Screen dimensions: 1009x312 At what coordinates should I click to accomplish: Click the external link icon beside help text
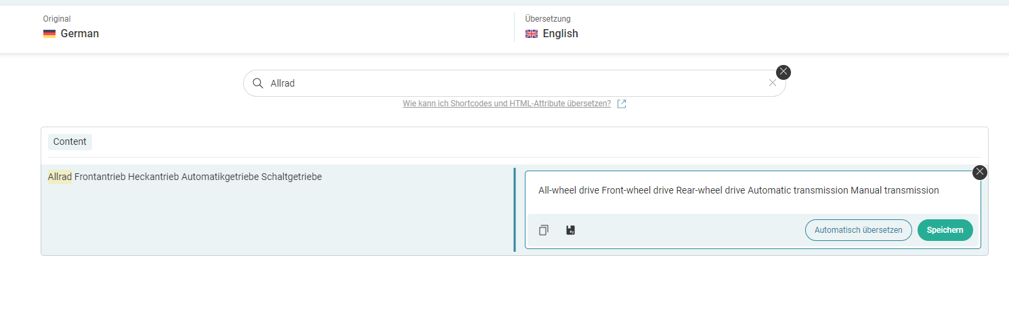coord(622,104)
